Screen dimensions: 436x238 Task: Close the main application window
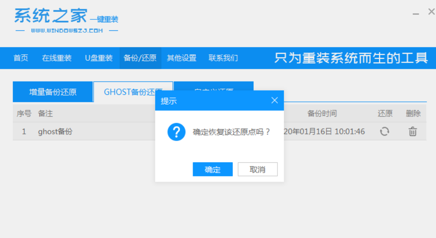[x=431, y=12]
